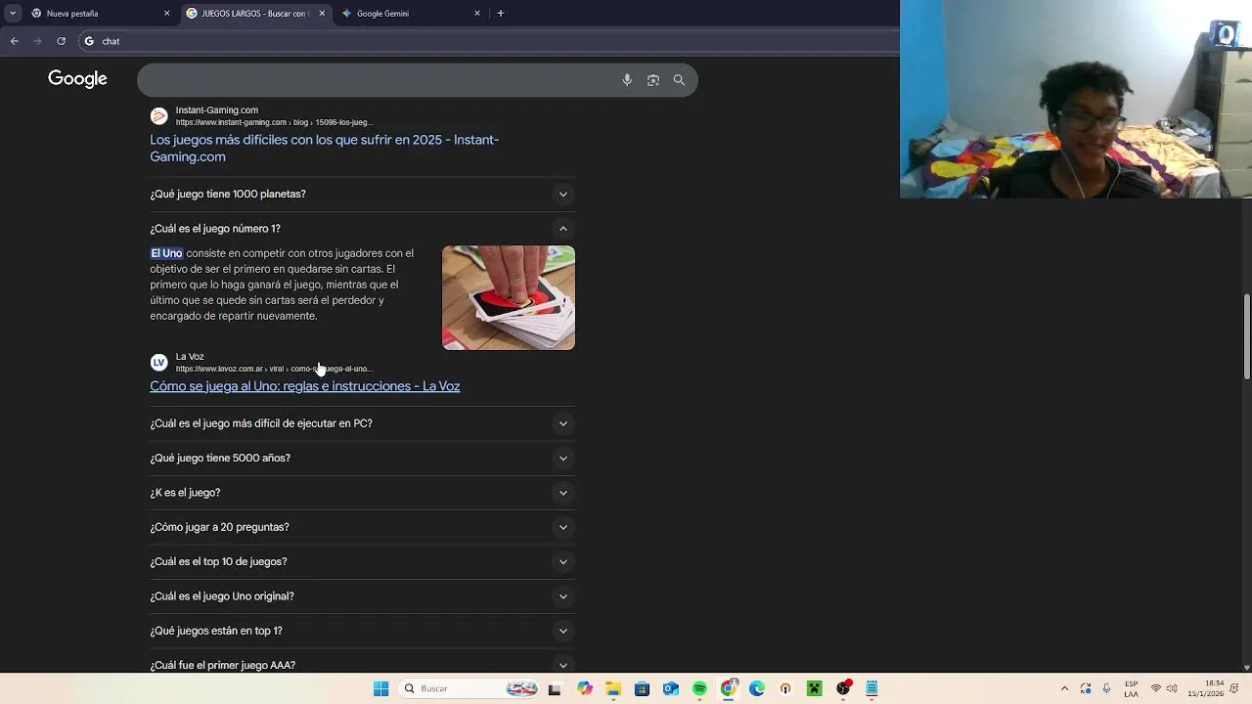Reload the page with the refresh icon
This screenshot has height=704, width=1252.
click(x=61, y=41)
